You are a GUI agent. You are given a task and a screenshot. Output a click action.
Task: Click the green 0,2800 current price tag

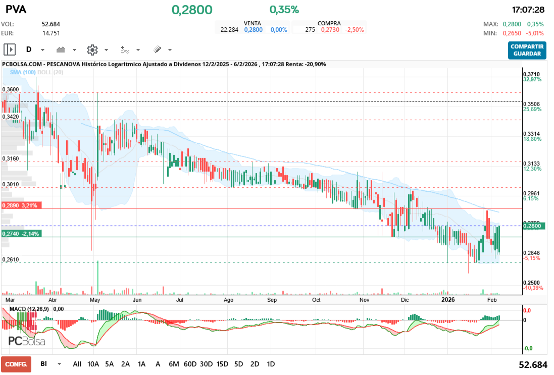pos(534,226)
